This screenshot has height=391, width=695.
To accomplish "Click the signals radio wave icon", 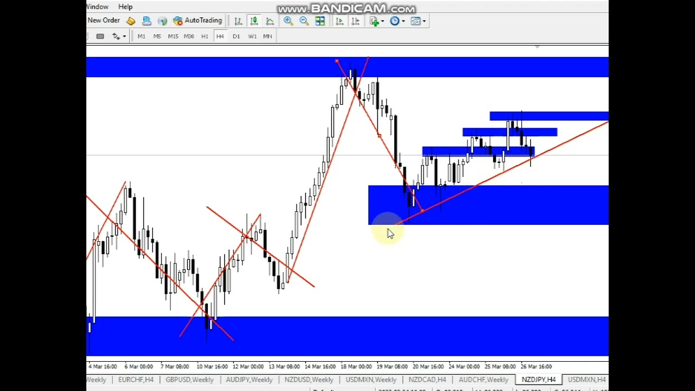I will [x=162, y=21].
